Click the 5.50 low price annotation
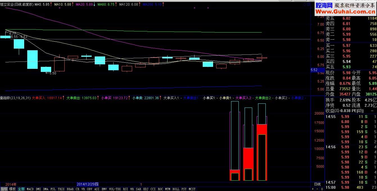Viewport: 377px width, 191px height. coord(51,73)
